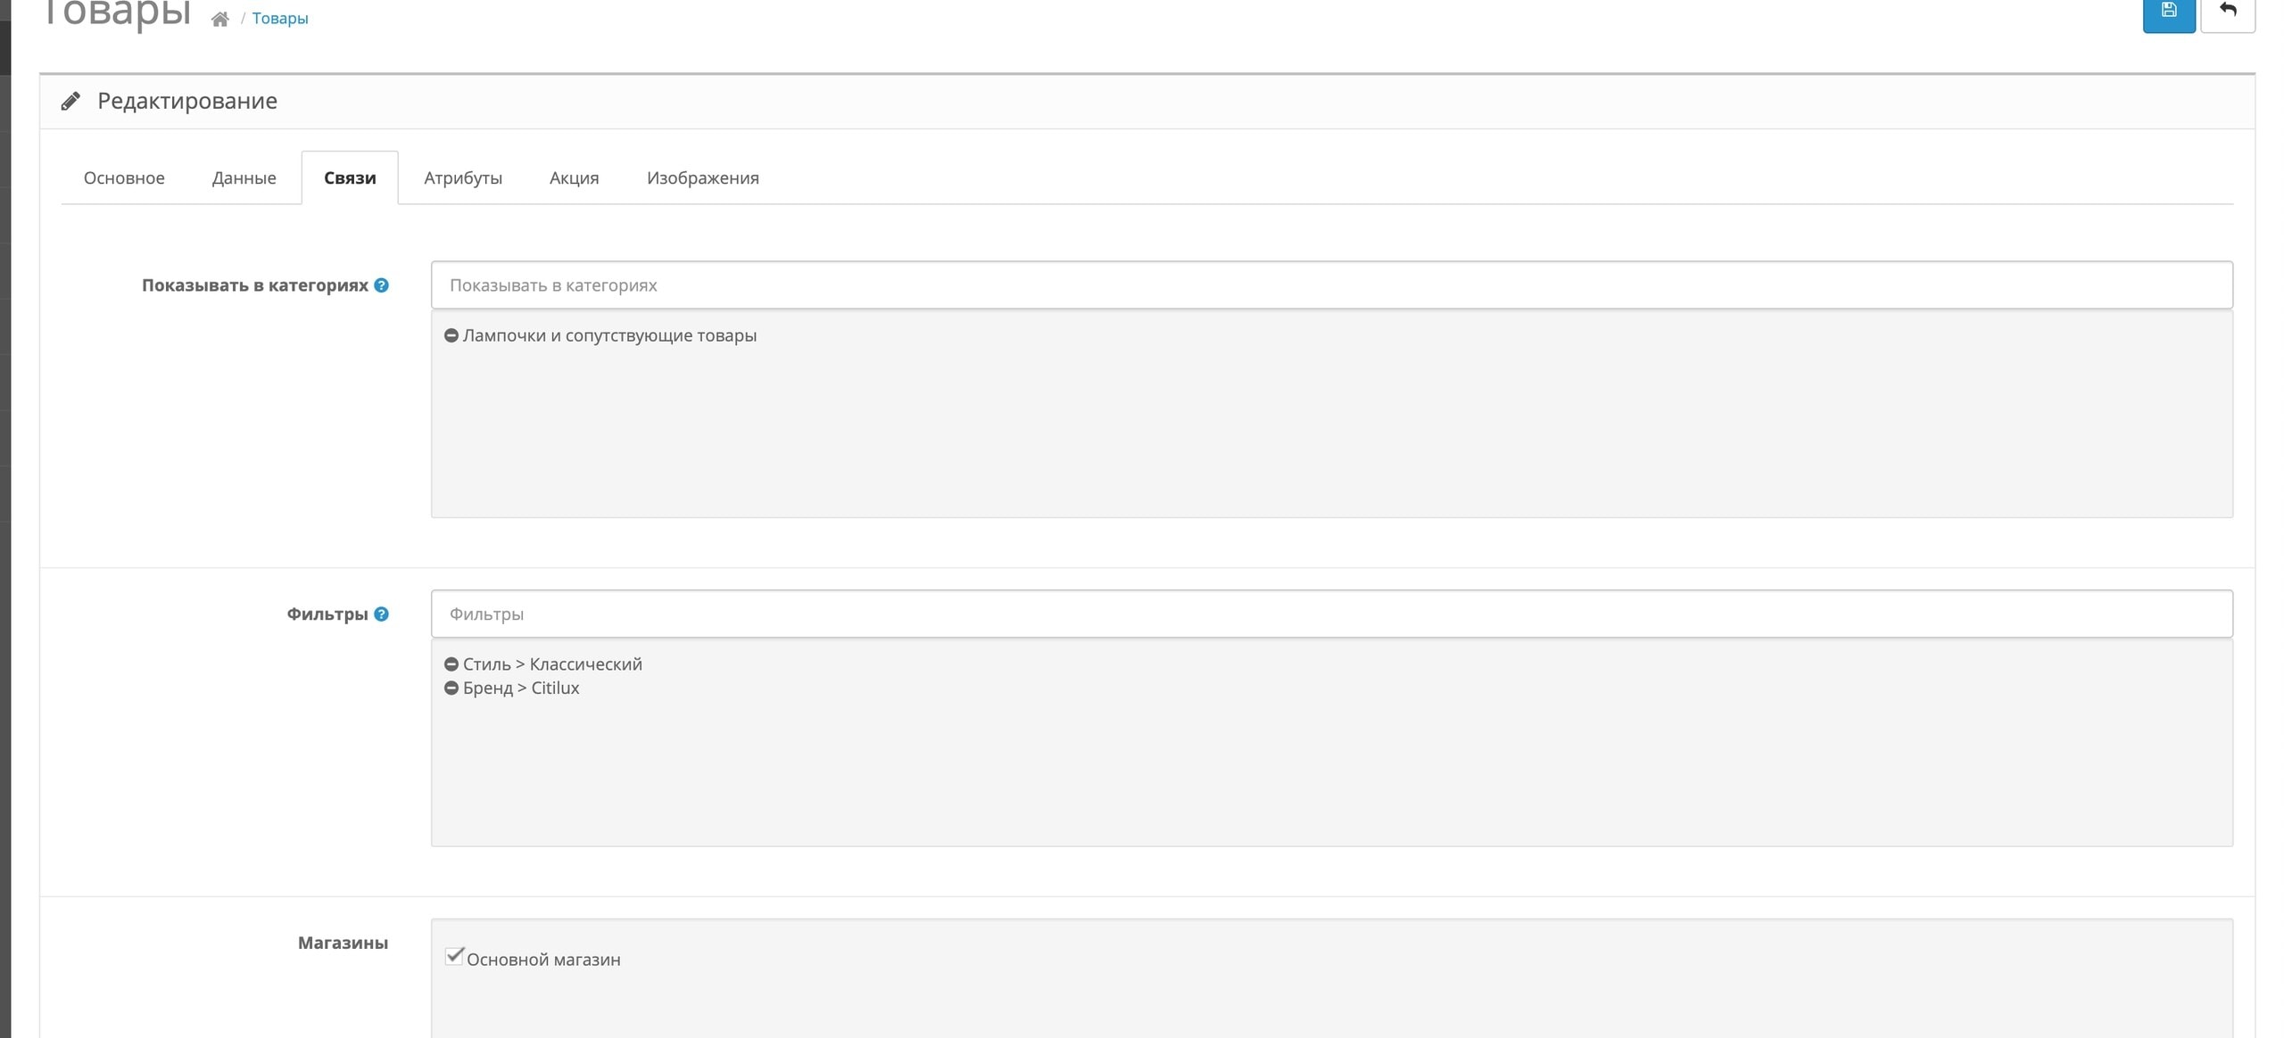
Task: Click the help icon beside 'Показывать в категориях'
Action: [x=381, y=285]
